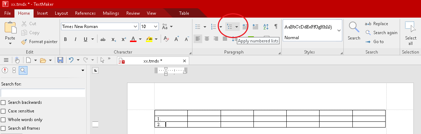Screen dimensions: 421x134
Task: Open the hamburger menu icon
Action: tap(6, 60)
